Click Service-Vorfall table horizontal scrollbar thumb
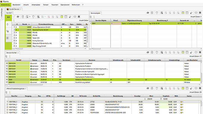203x114 pixels. pyautogui.click(x=26, y=85)
